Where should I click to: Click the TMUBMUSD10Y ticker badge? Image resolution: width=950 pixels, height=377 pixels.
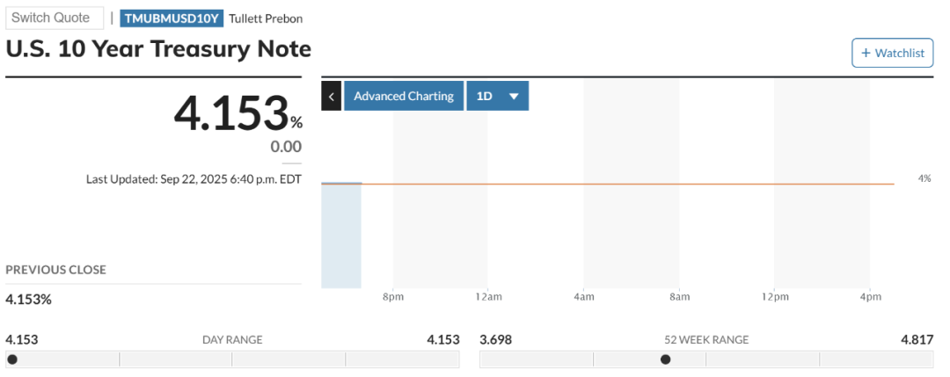[172, 18]
